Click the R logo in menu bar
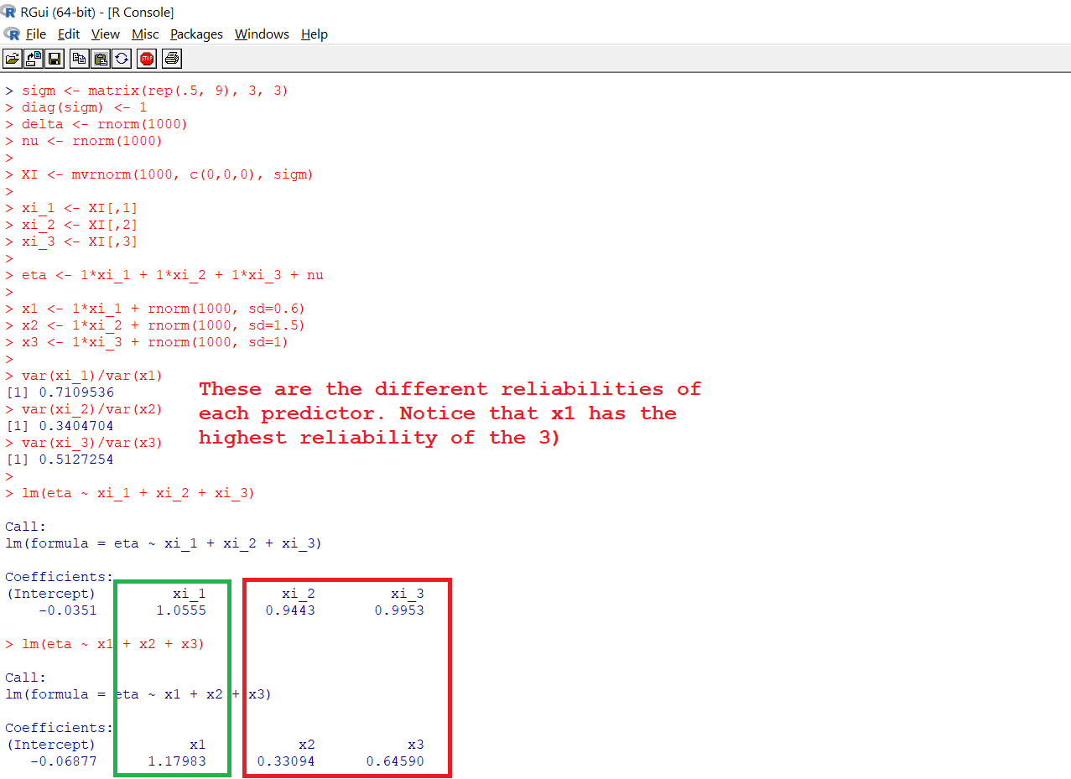 12,34
